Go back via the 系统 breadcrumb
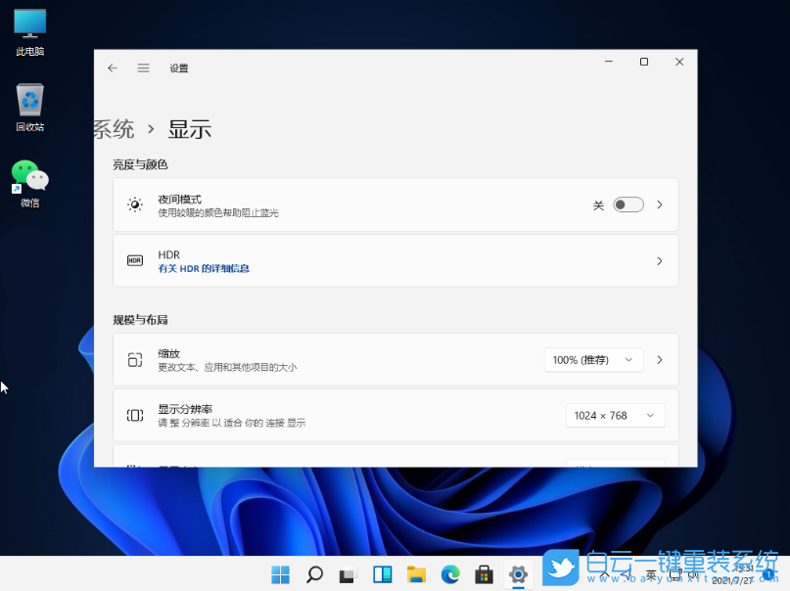This screenshot has width=790, height=591. coord(113,128)
